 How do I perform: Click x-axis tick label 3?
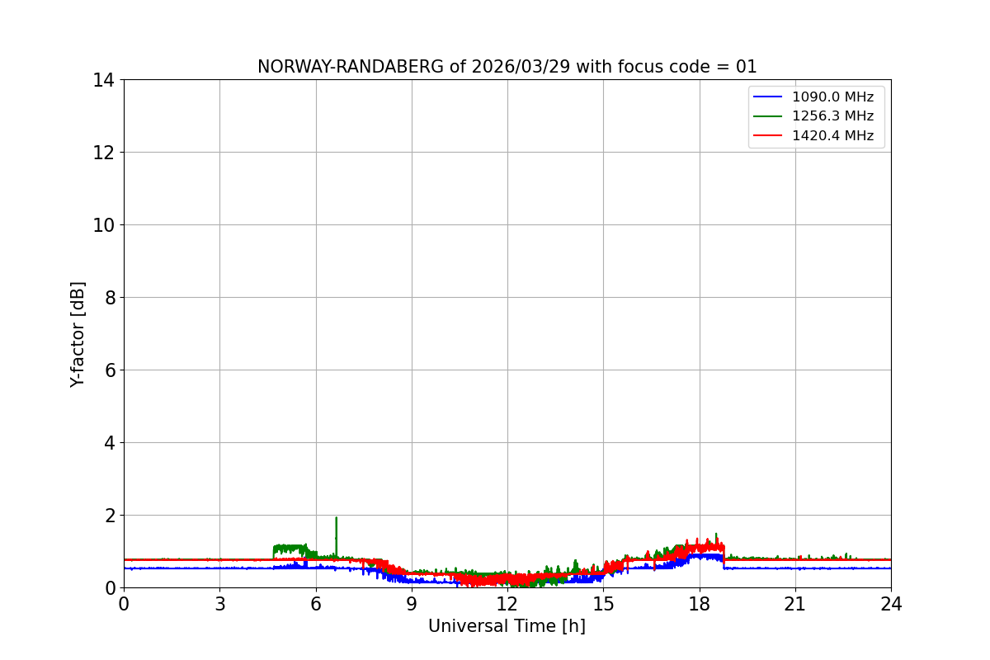coord(219,603)
